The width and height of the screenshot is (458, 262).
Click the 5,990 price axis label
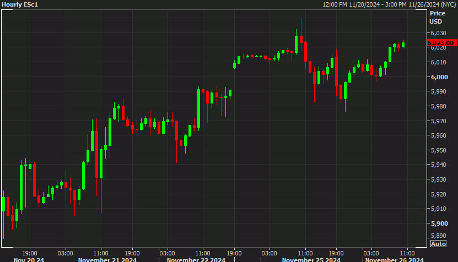click(x=438, y=91)
